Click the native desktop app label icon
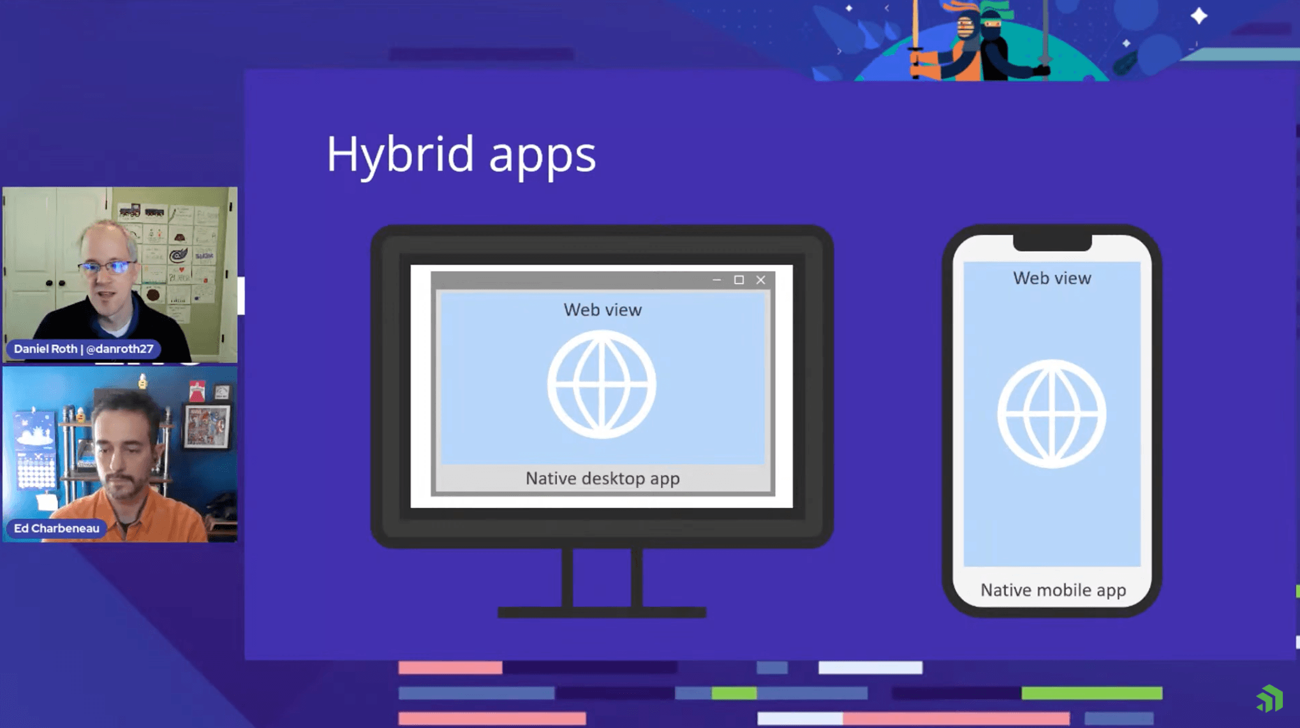 pyautogui.click(x=603, y=477)
